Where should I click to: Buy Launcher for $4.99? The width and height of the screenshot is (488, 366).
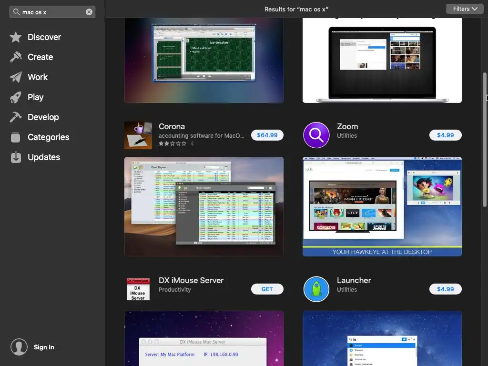(446, 289)
